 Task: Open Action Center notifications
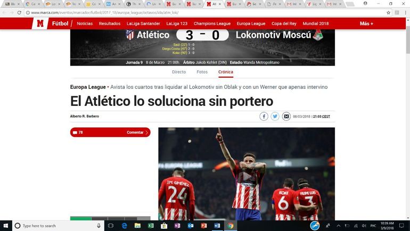click(401, 226)
